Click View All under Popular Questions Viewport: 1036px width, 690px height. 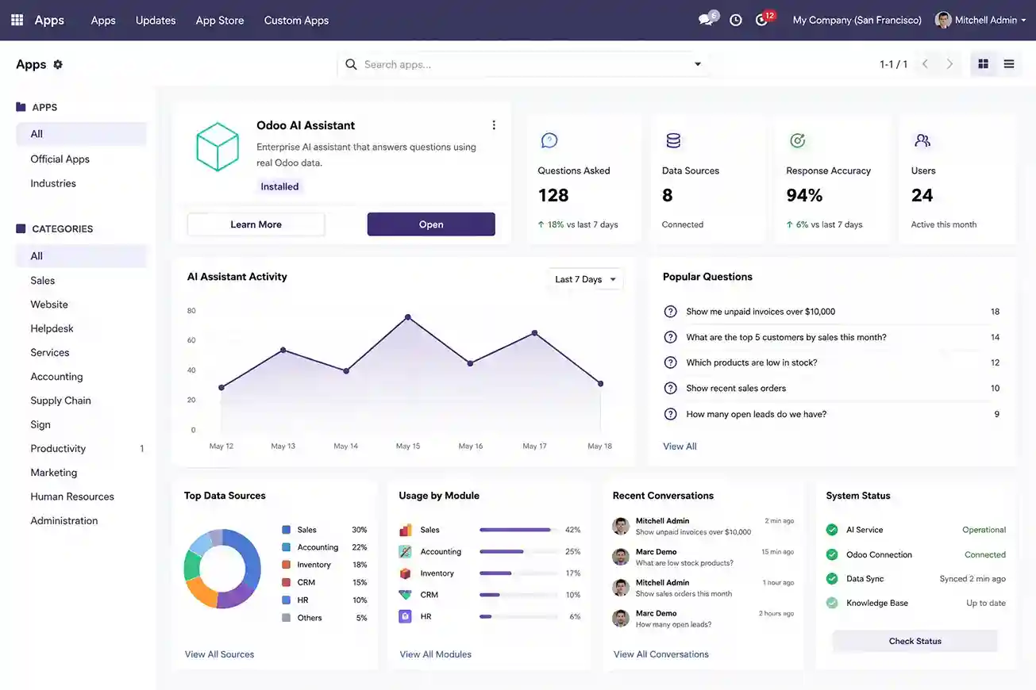[x=680, y=447]
